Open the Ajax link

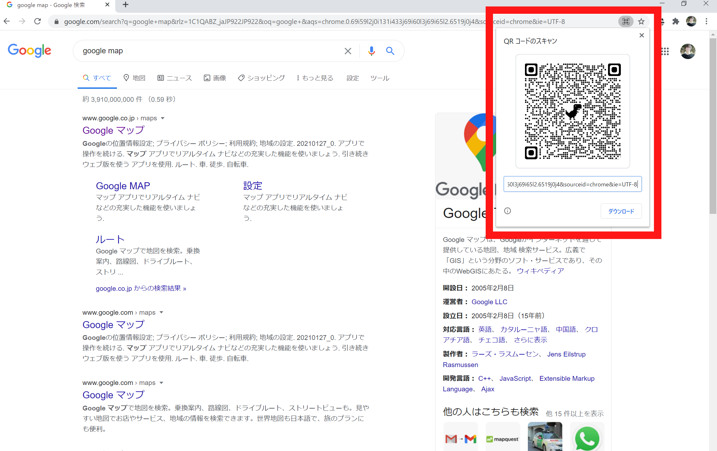pos(488,389)
